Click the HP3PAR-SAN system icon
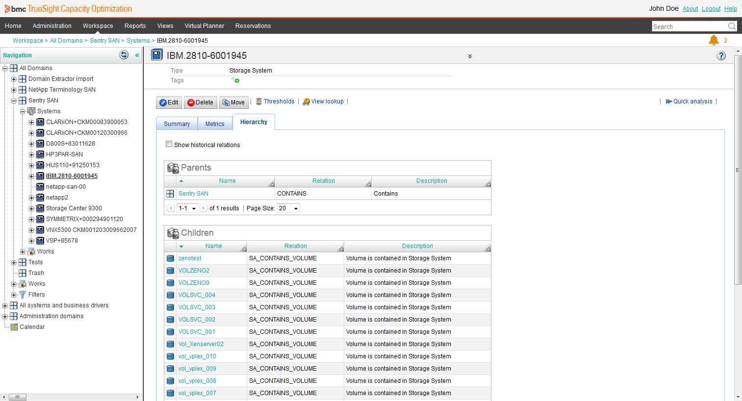Screen dimensions: 742x401 pos(40,154)
